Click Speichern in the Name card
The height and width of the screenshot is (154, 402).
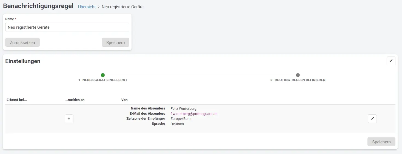pyautogui.click(x=115, y=42)
